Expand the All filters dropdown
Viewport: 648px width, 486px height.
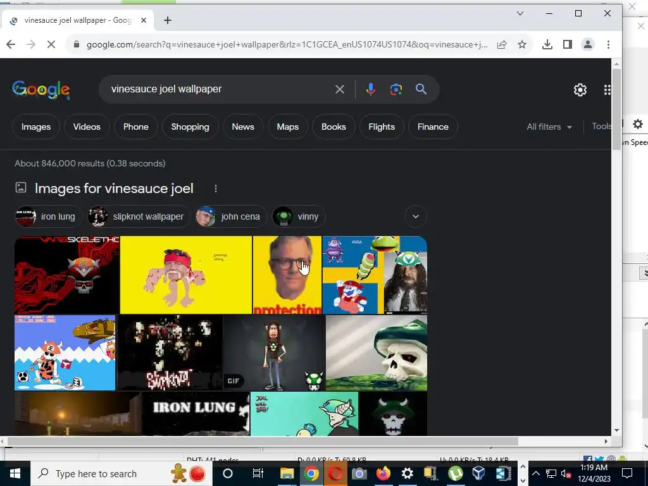pyautogui.click(x=549, y=127)
